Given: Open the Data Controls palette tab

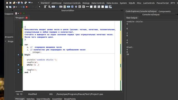Looking at the screenshot, I should coord(98,3).
